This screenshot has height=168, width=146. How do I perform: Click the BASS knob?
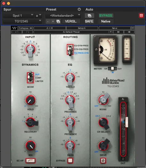[x=70, y=146]
